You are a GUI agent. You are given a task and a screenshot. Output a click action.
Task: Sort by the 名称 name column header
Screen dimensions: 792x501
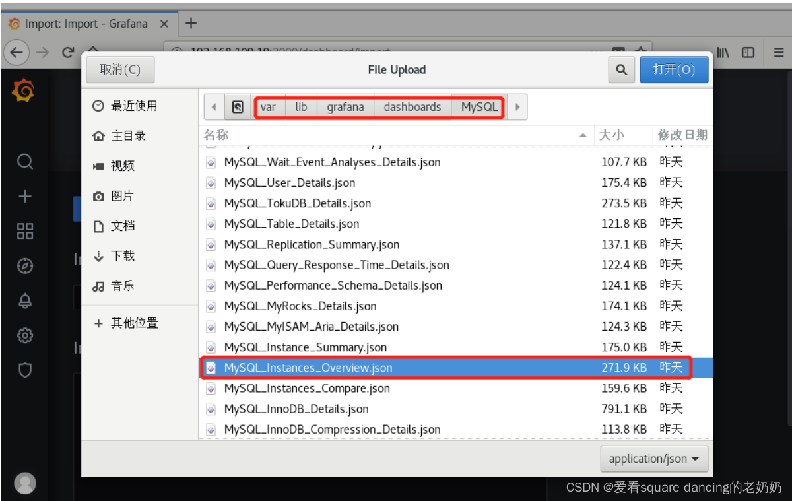point(396,135)
